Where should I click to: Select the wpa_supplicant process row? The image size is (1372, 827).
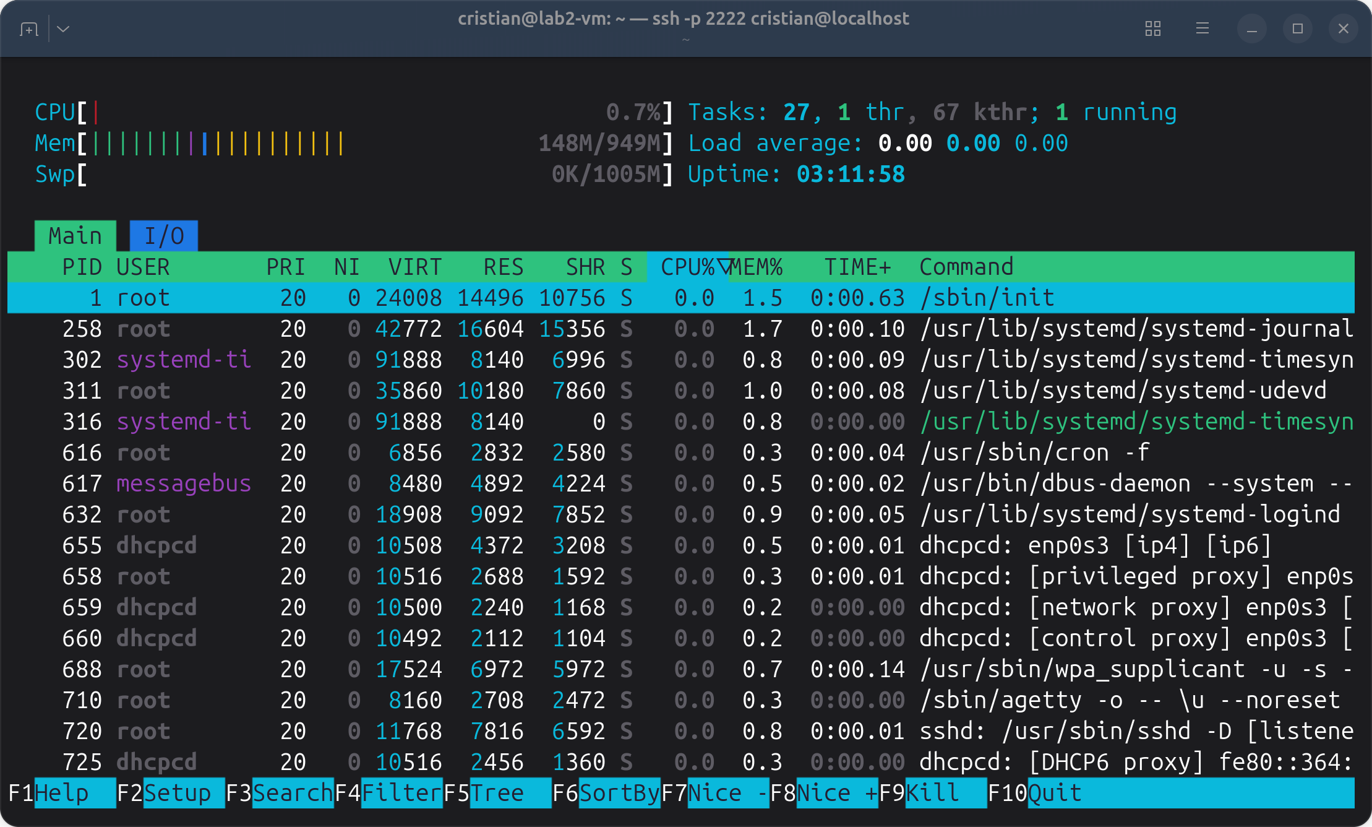[x=681, y=669]
